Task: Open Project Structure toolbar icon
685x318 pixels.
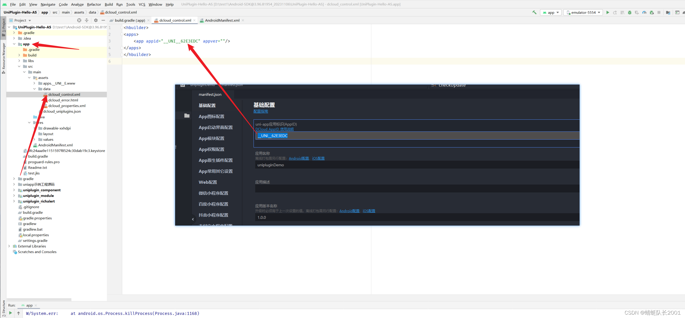Action: click(x=668, y=12)
